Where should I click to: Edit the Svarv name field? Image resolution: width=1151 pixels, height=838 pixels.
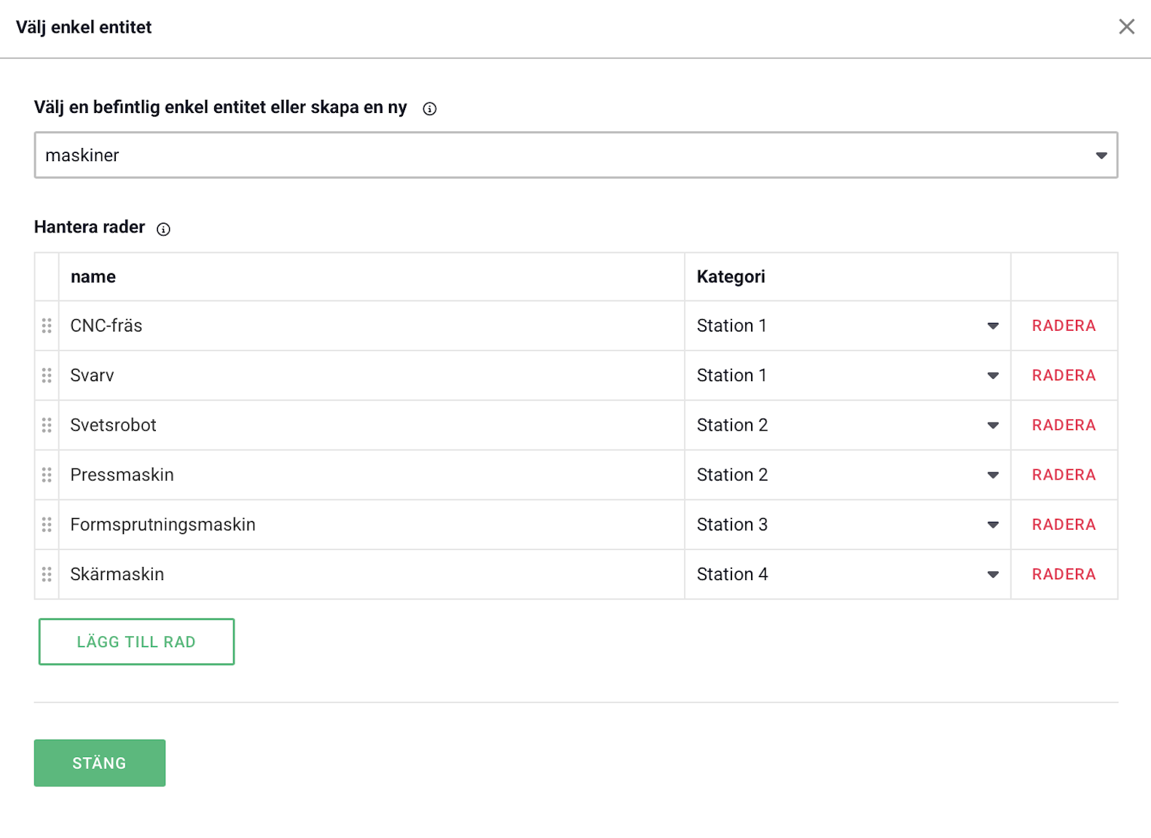[x=372, y=375]
